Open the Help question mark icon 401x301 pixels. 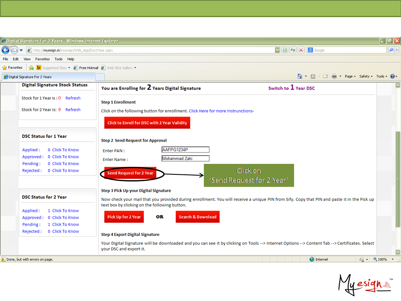point(392,77)
